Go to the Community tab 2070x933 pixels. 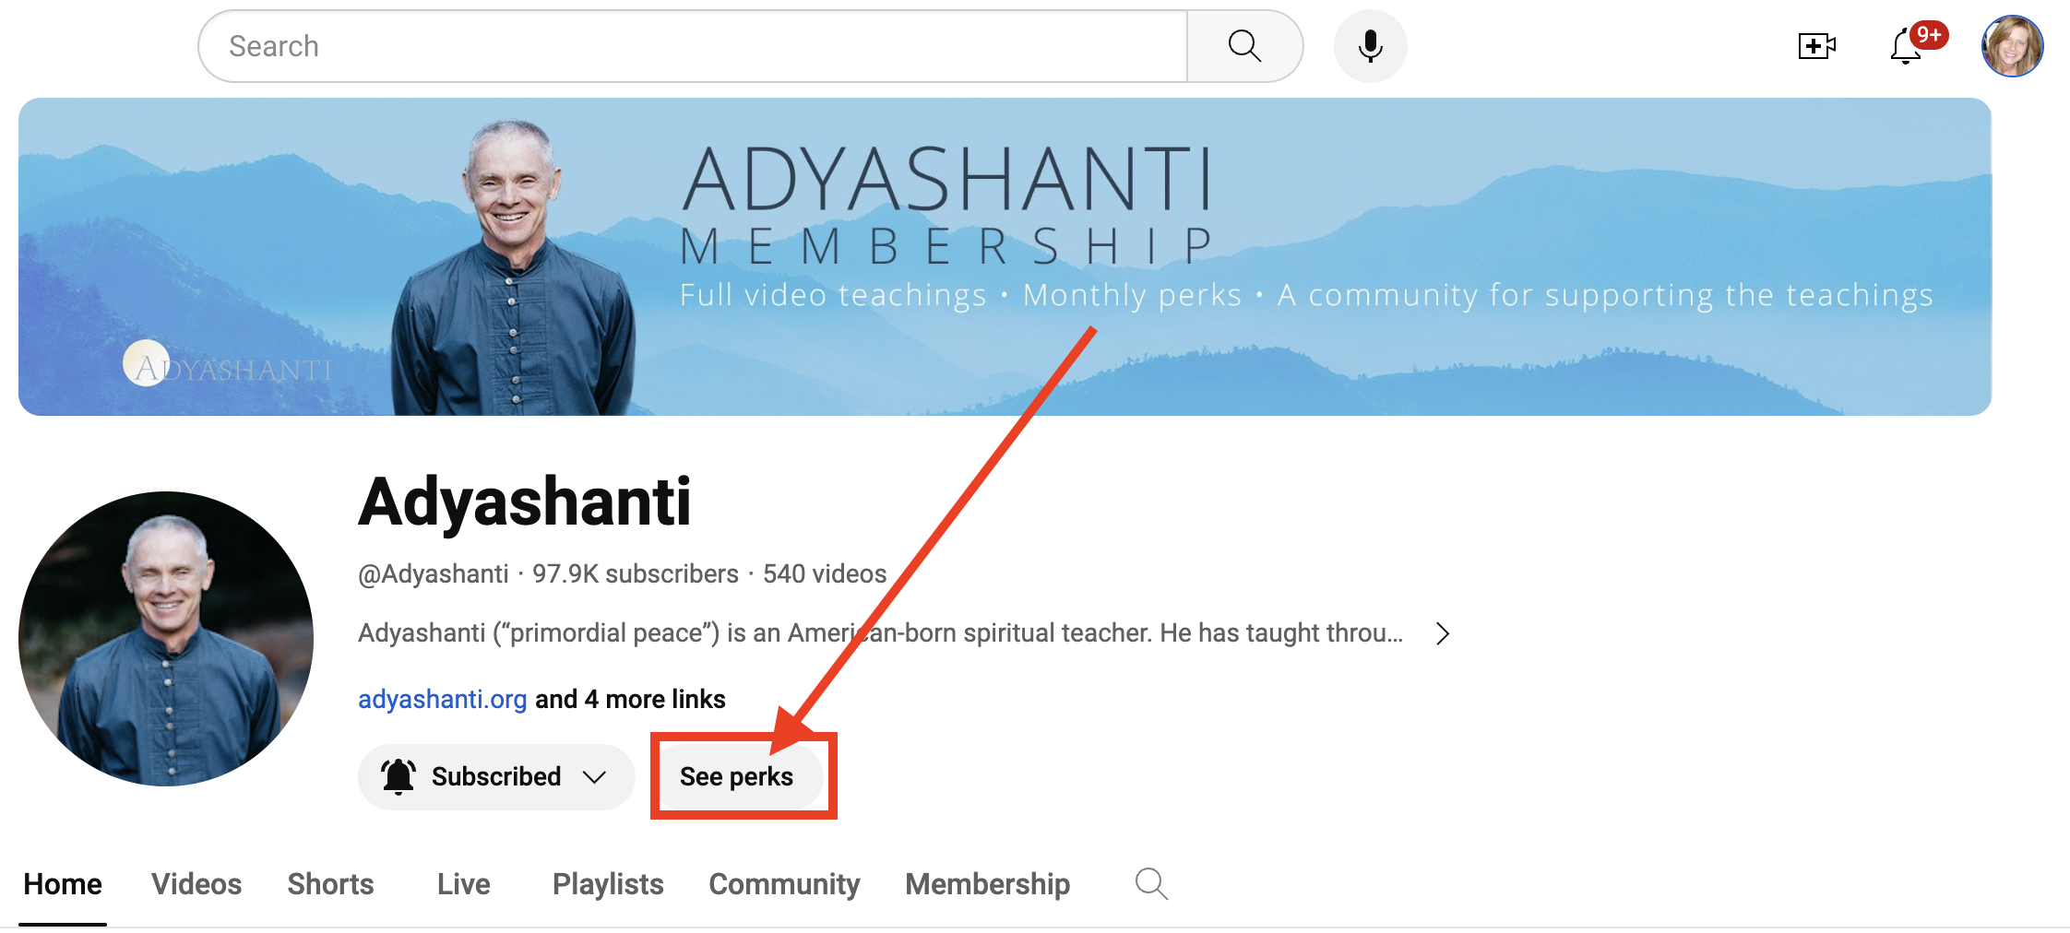point(784,883)
